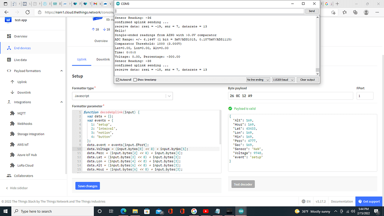
Task: Open browser profile avatar
Action: [366, 12]
